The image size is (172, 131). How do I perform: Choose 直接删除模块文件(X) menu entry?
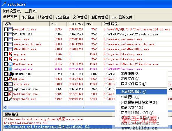[x=141, y=113]
